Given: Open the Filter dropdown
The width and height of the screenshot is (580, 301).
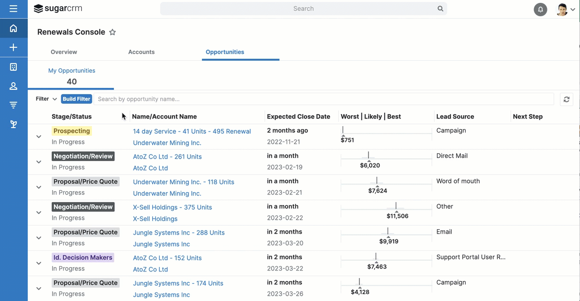Looking at the screenshot, I should click(x=46, y=99).
